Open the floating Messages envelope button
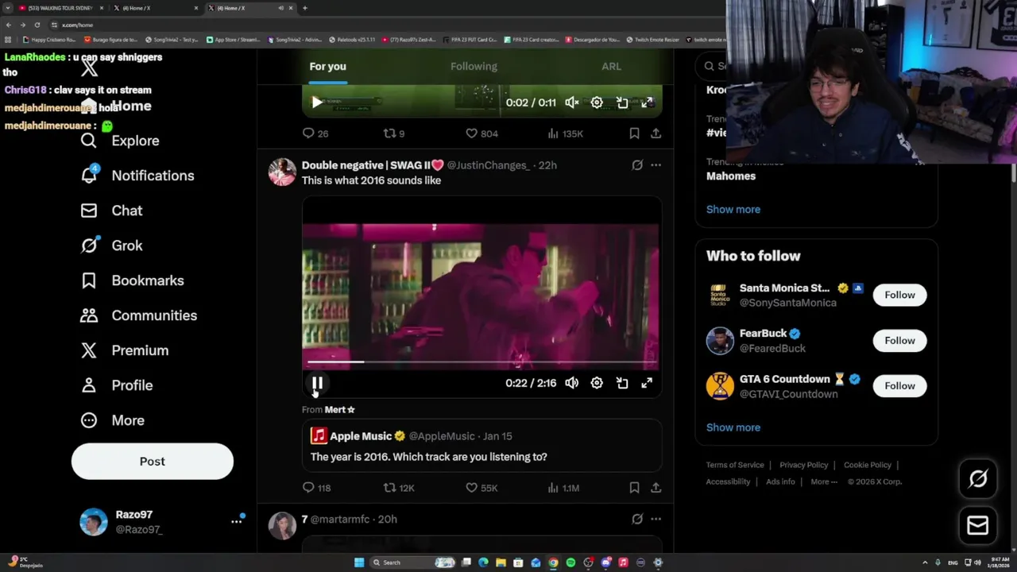Screen dimensions: 1017x572 tap(978, 525)
